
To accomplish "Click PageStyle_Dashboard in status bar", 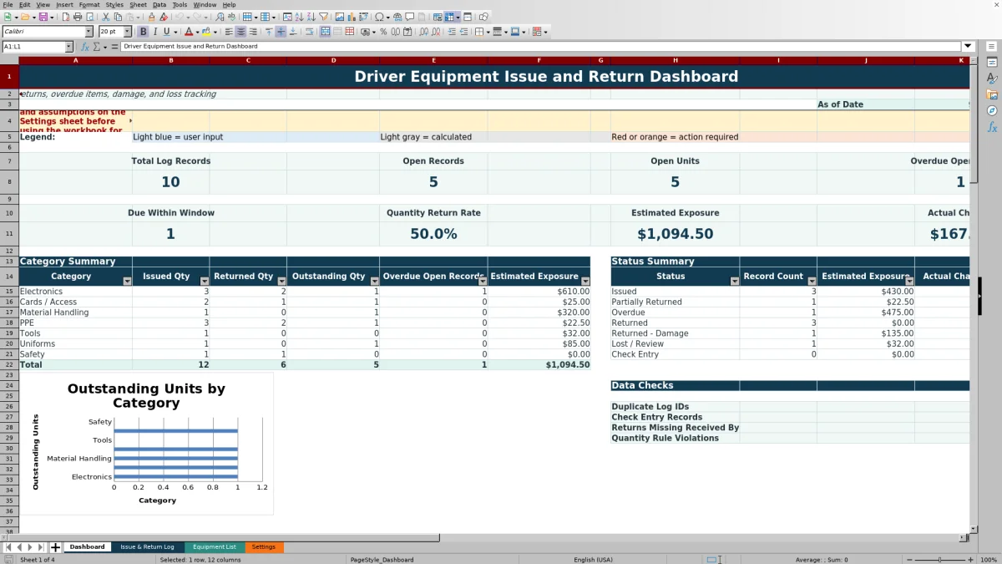I will tap(382, 560).
